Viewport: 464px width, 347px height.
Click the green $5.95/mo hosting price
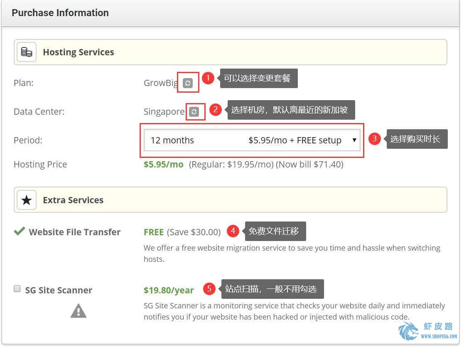(x=164, y=164)
